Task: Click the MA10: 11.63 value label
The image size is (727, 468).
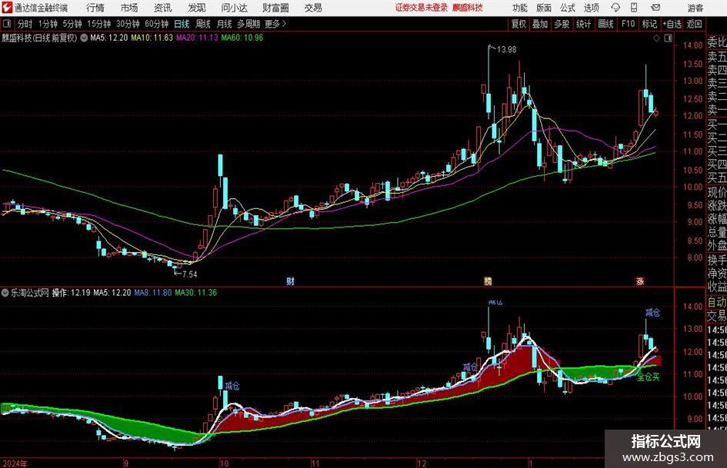Action: [x=152, y=38]
